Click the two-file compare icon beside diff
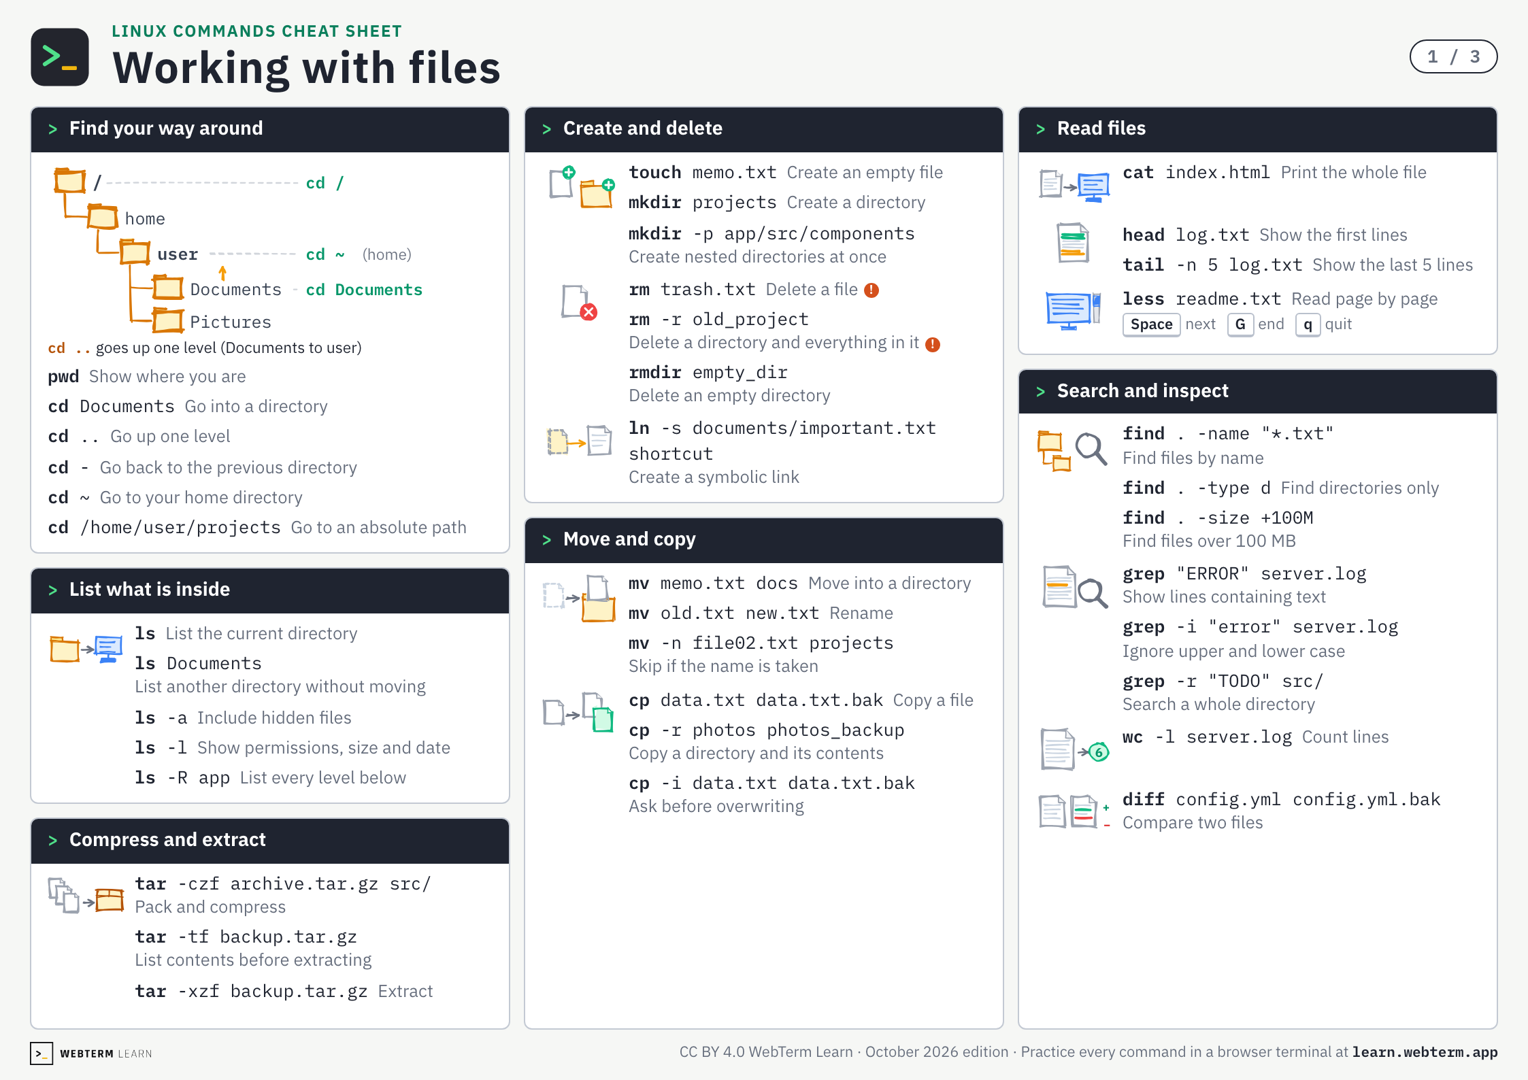The height and width of the screenshot is (1080, 1528). [x=1075, y=811]
